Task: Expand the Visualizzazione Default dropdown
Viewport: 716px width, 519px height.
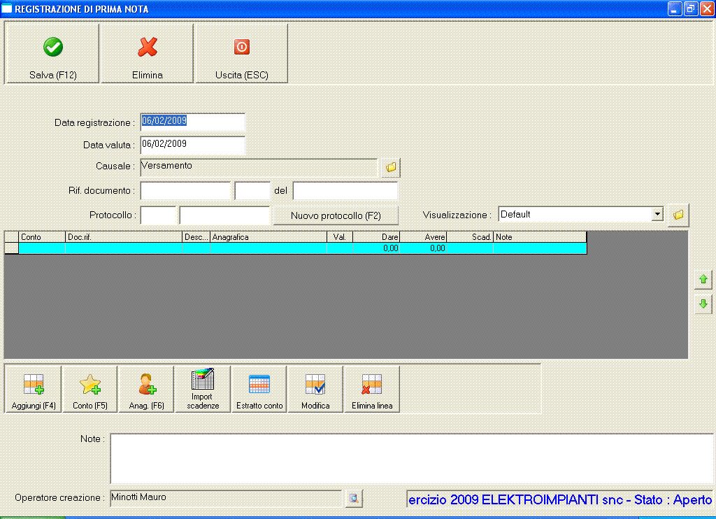Action: point(657,214)
